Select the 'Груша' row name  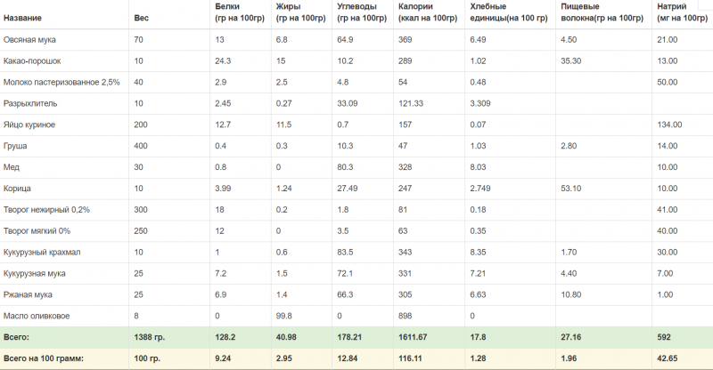15,146
